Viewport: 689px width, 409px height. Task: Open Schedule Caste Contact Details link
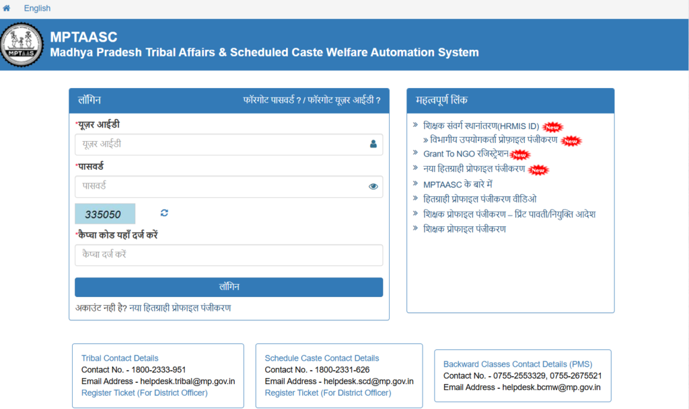[x=322, y=358]
